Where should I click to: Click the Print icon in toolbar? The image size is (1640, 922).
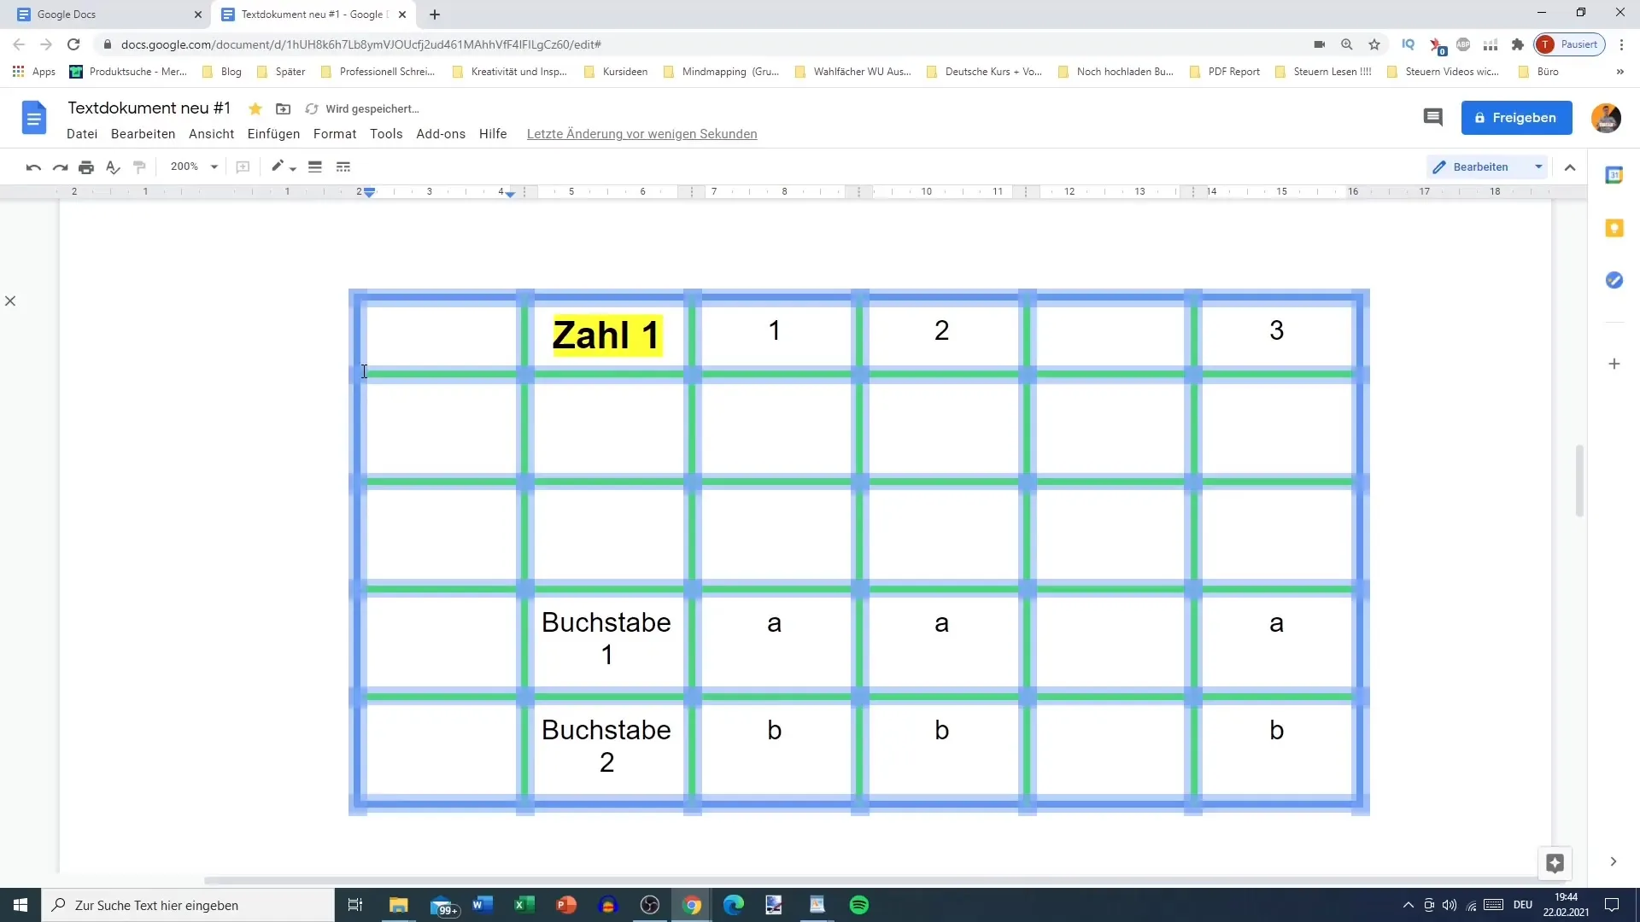coord(85,166)
